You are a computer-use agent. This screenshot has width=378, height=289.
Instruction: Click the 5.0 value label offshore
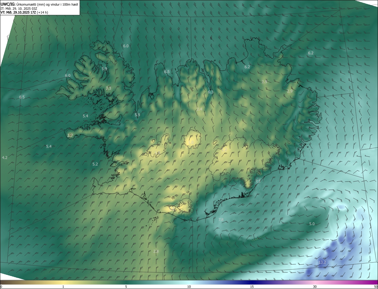(x=312, y=224)
